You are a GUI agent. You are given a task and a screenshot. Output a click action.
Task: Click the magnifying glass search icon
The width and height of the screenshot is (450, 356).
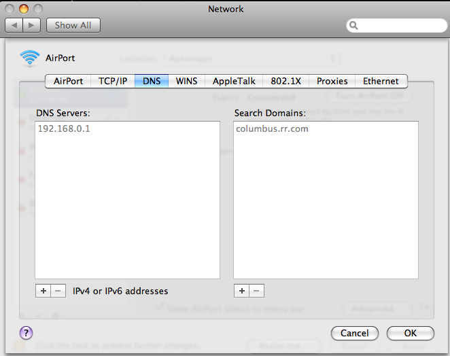(353, 26)
